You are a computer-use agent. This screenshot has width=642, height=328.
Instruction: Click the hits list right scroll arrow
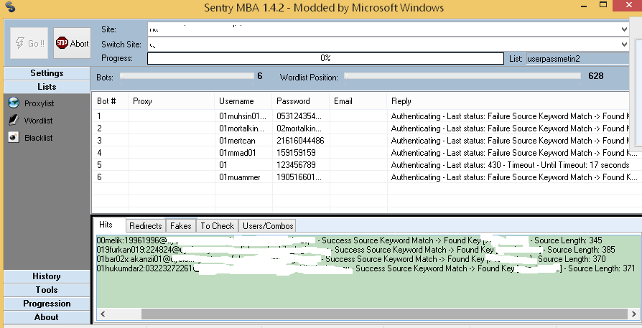click(634, 314)
